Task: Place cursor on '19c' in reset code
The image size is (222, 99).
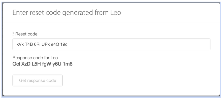Action: (64, 45)
